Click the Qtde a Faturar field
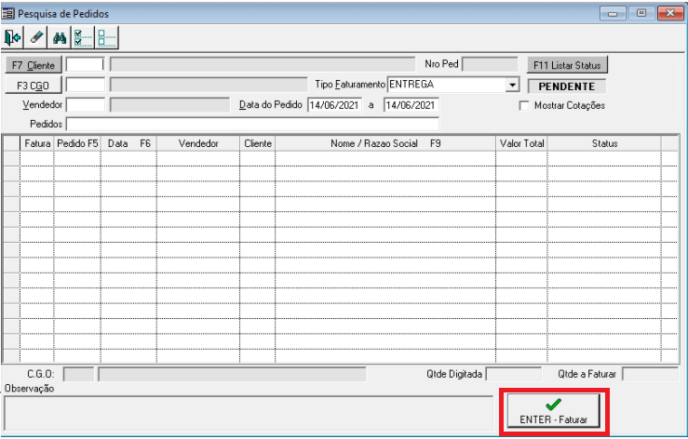Image resolution: width=688 pixels, height=439 pixels. pyautogui.click(x=650, y=374)
